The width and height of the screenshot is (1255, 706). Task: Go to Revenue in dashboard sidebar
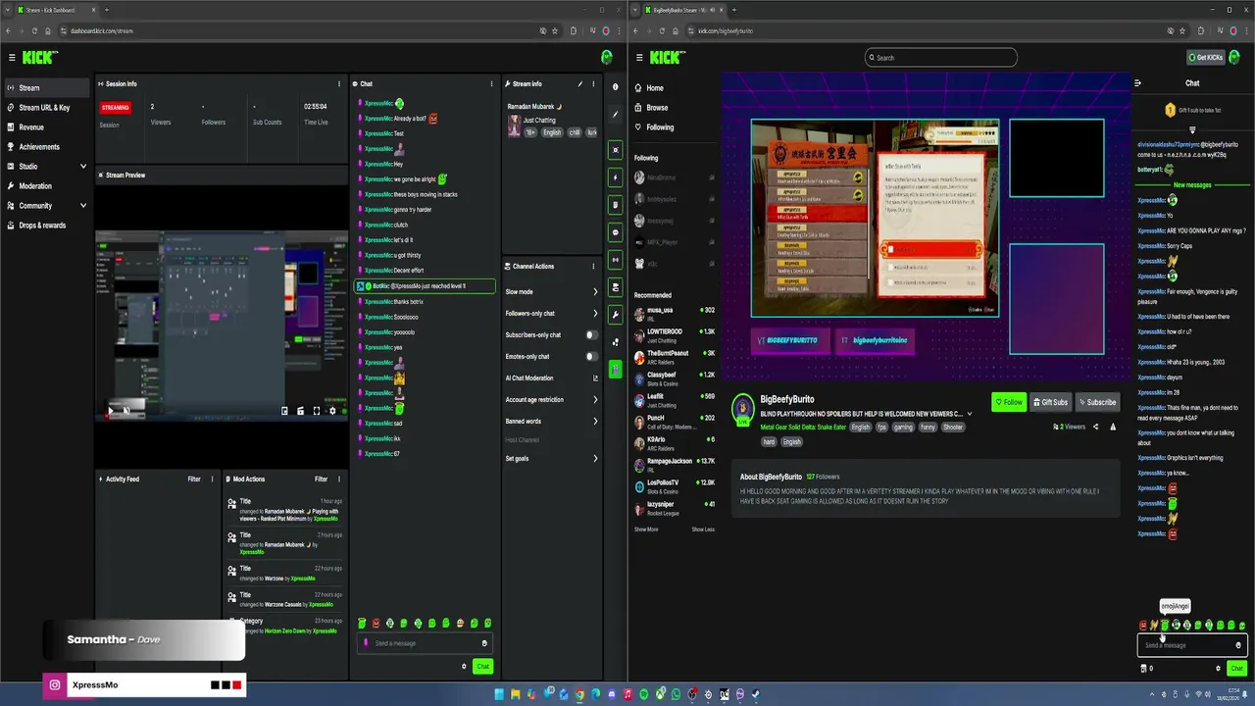(x=46, y=127)
